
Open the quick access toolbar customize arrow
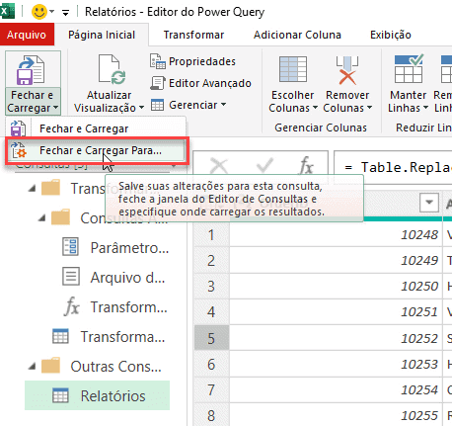66,13
